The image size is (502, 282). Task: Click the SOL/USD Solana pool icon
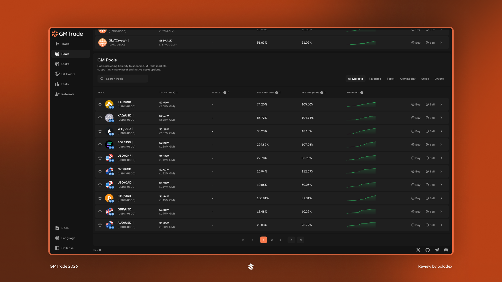click(x=109, y=145)
